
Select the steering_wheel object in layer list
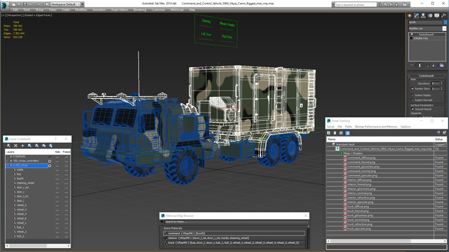(x=25, y=183)
